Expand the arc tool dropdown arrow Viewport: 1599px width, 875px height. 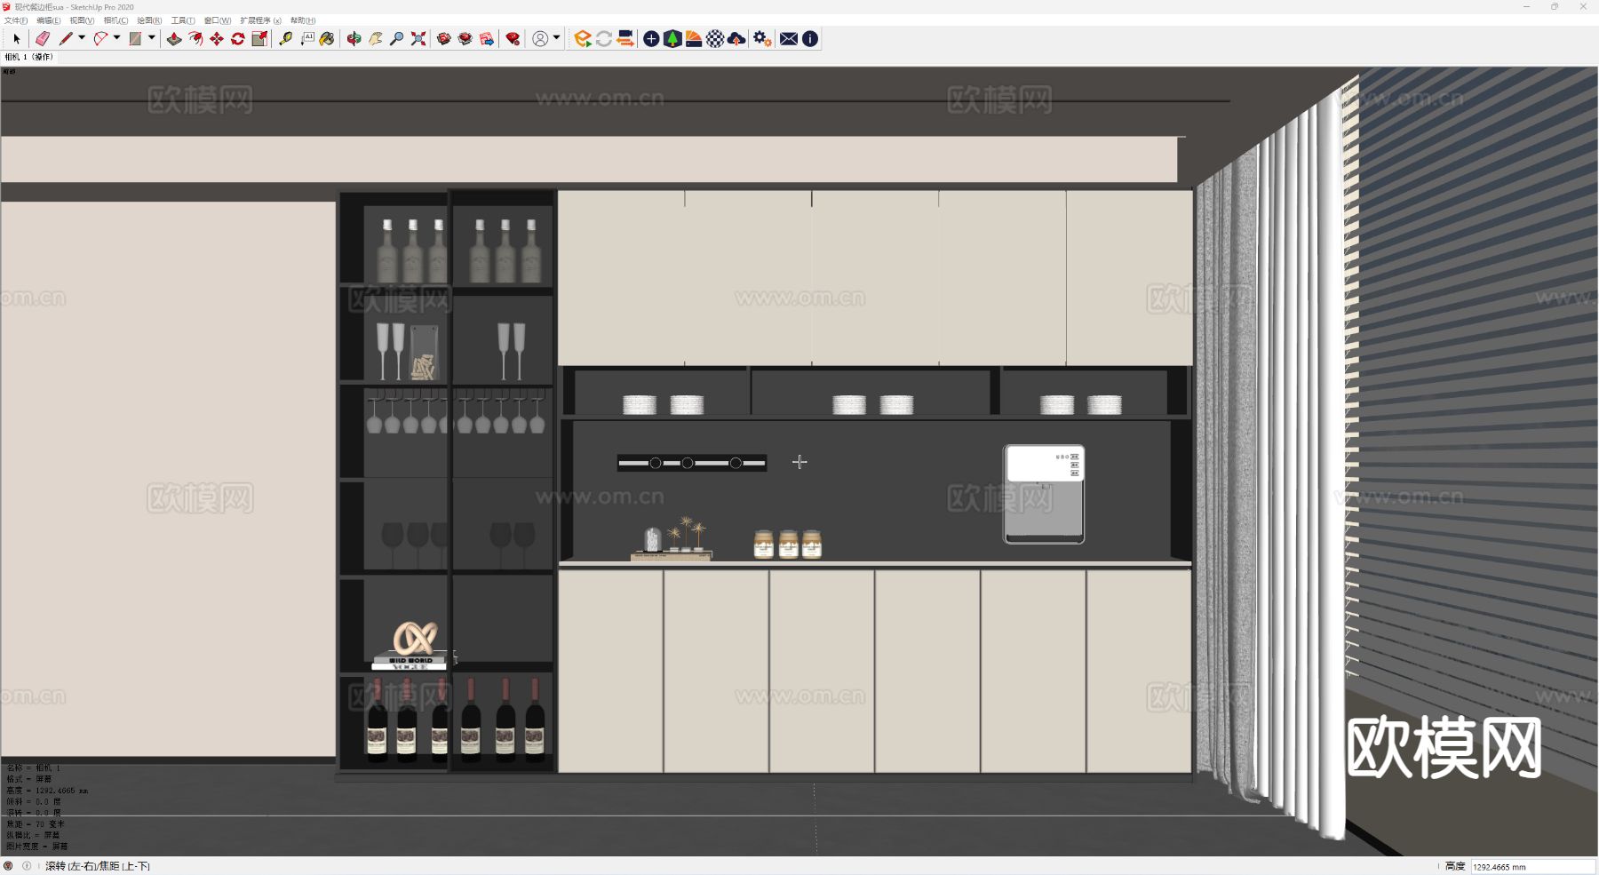coord(116,37)
